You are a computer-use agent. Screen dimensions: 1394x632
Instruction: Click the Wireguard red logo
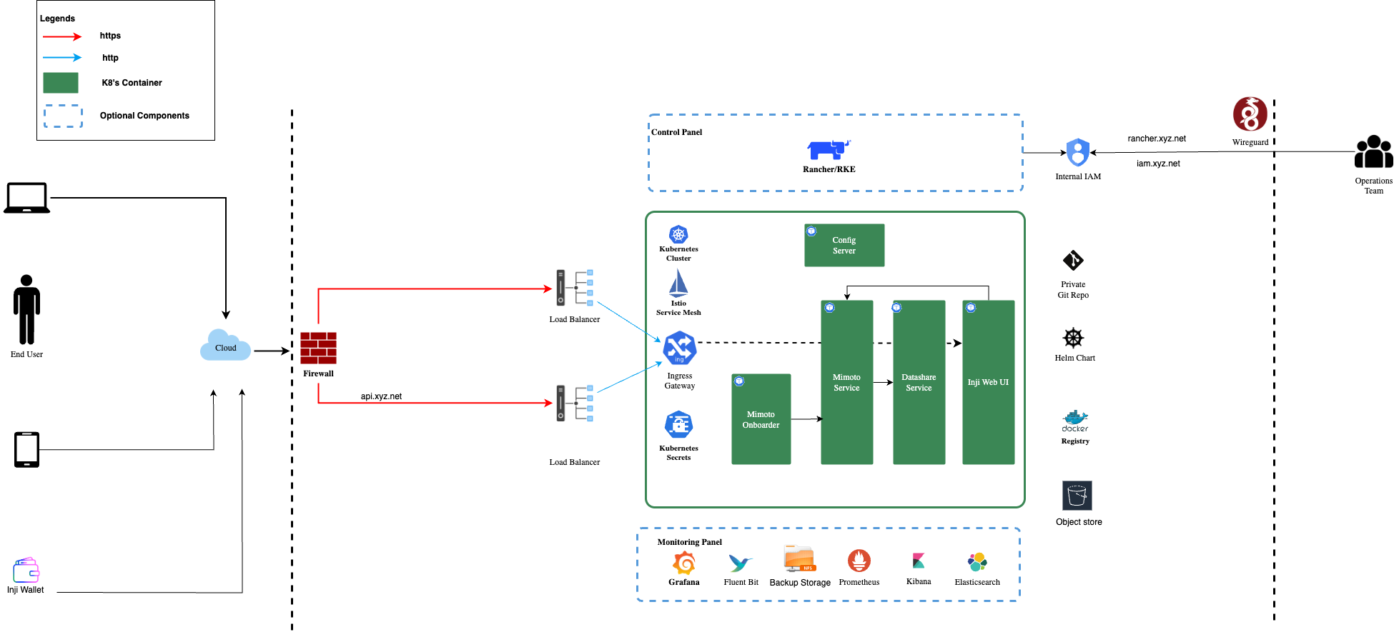point(1250,114)
